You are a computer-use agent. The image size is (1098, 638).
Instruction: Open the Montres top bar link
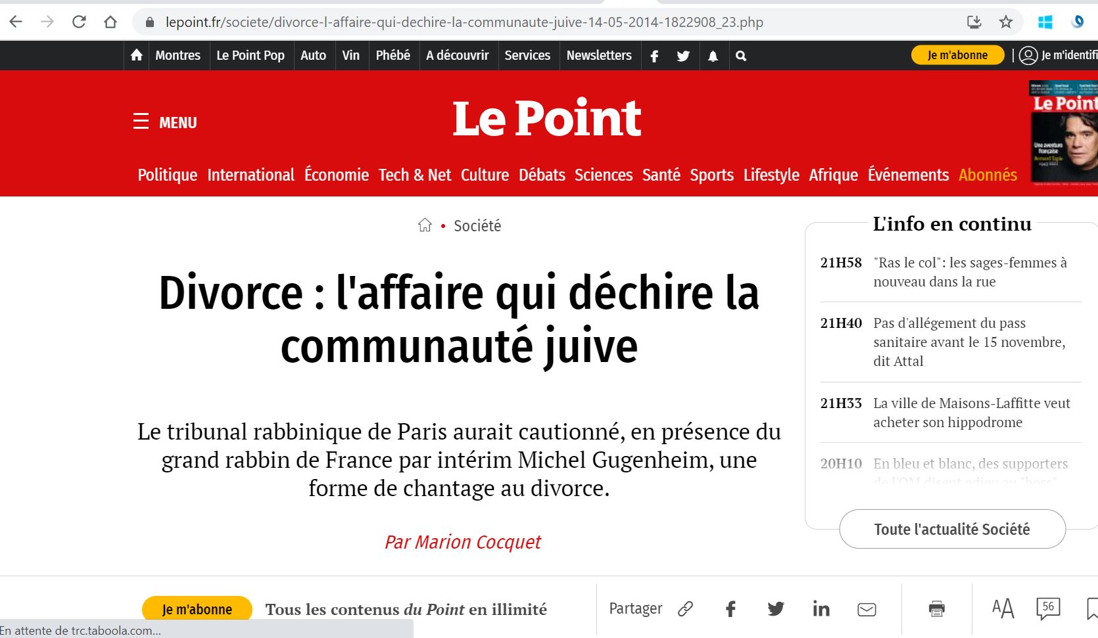[178, 56]
